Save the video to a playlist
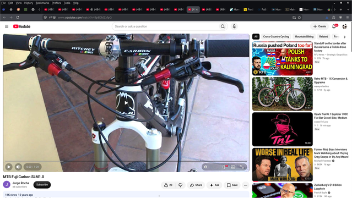This screenshot has height=198, width=352. coord(232,185)
